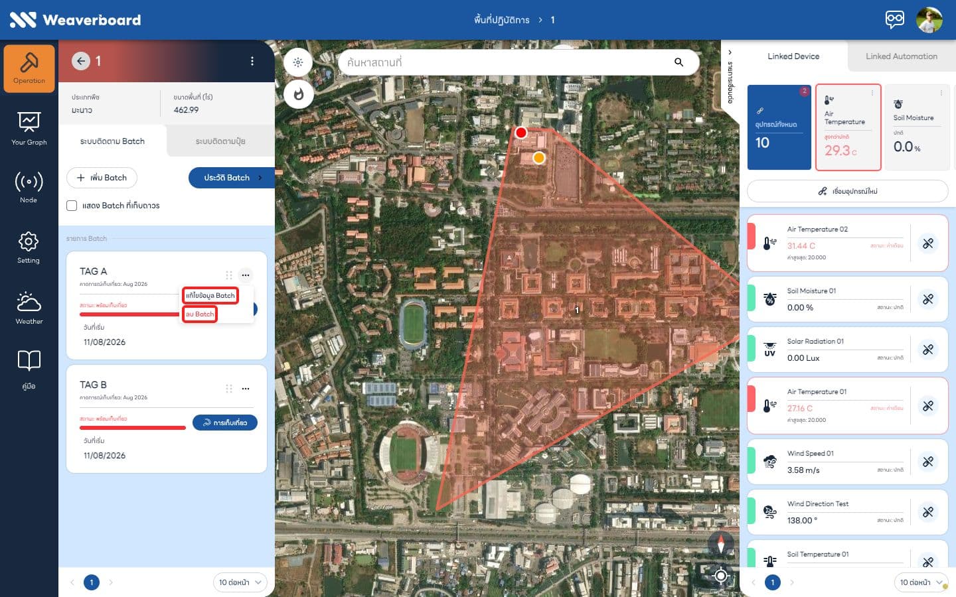Unlink the Air Temperature 01 device

tap(928, 406)
